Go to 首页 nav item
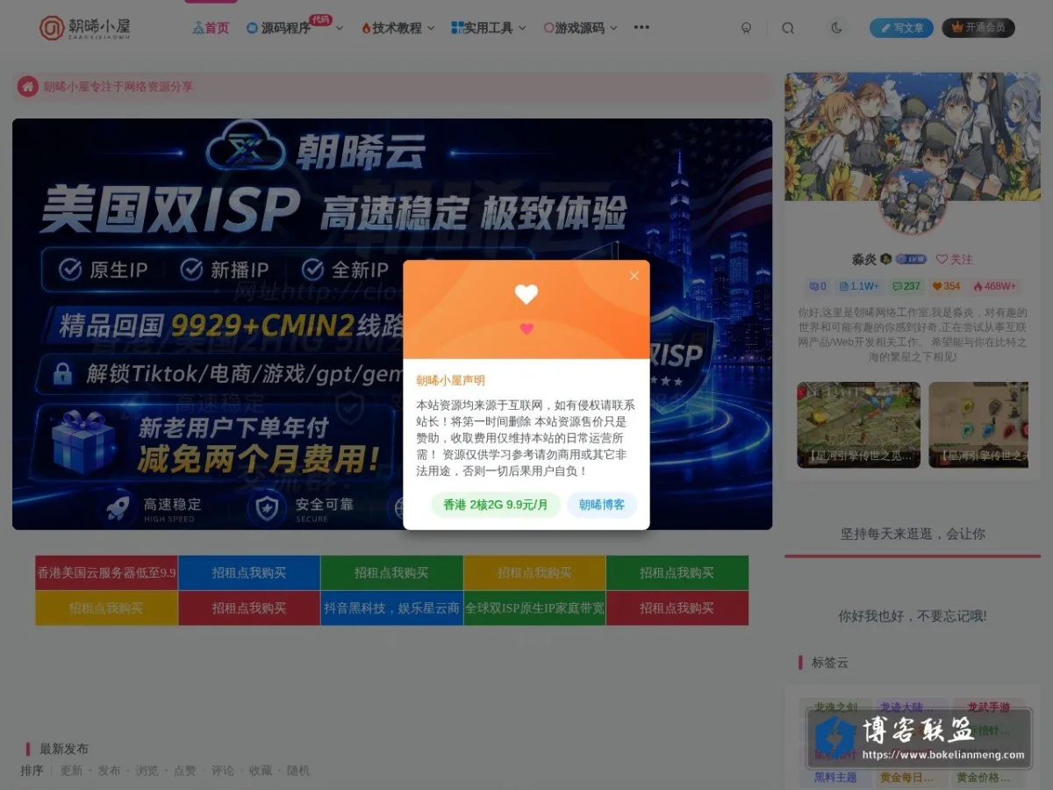This screenshot has width=1053, height=790. click(x=211, y=28)
